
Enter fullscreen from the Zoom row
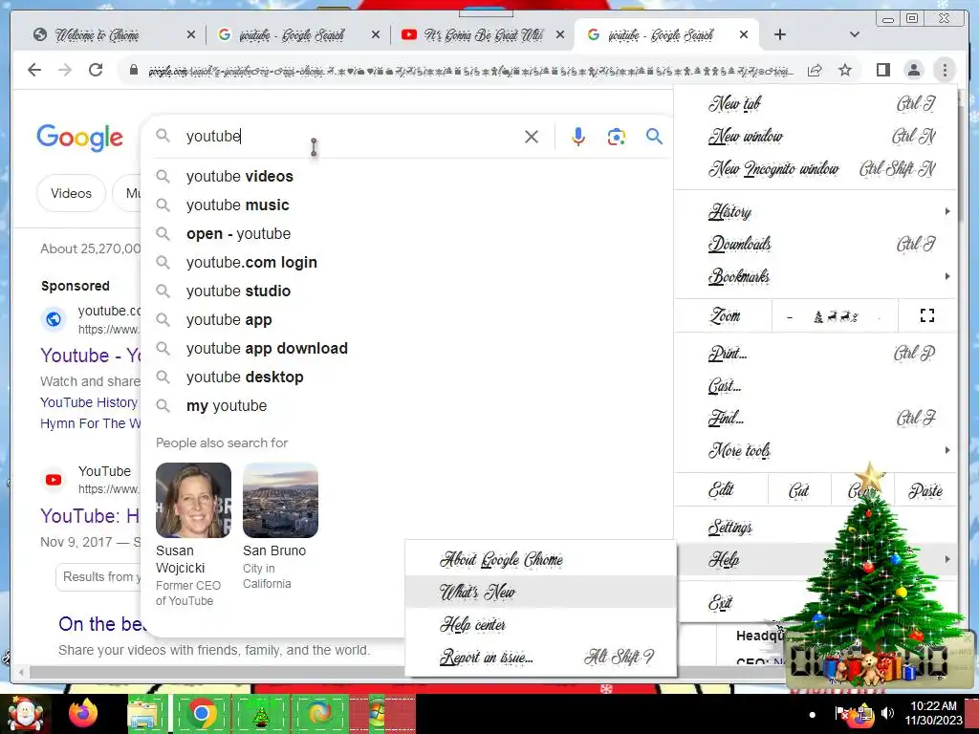(927, 315)
